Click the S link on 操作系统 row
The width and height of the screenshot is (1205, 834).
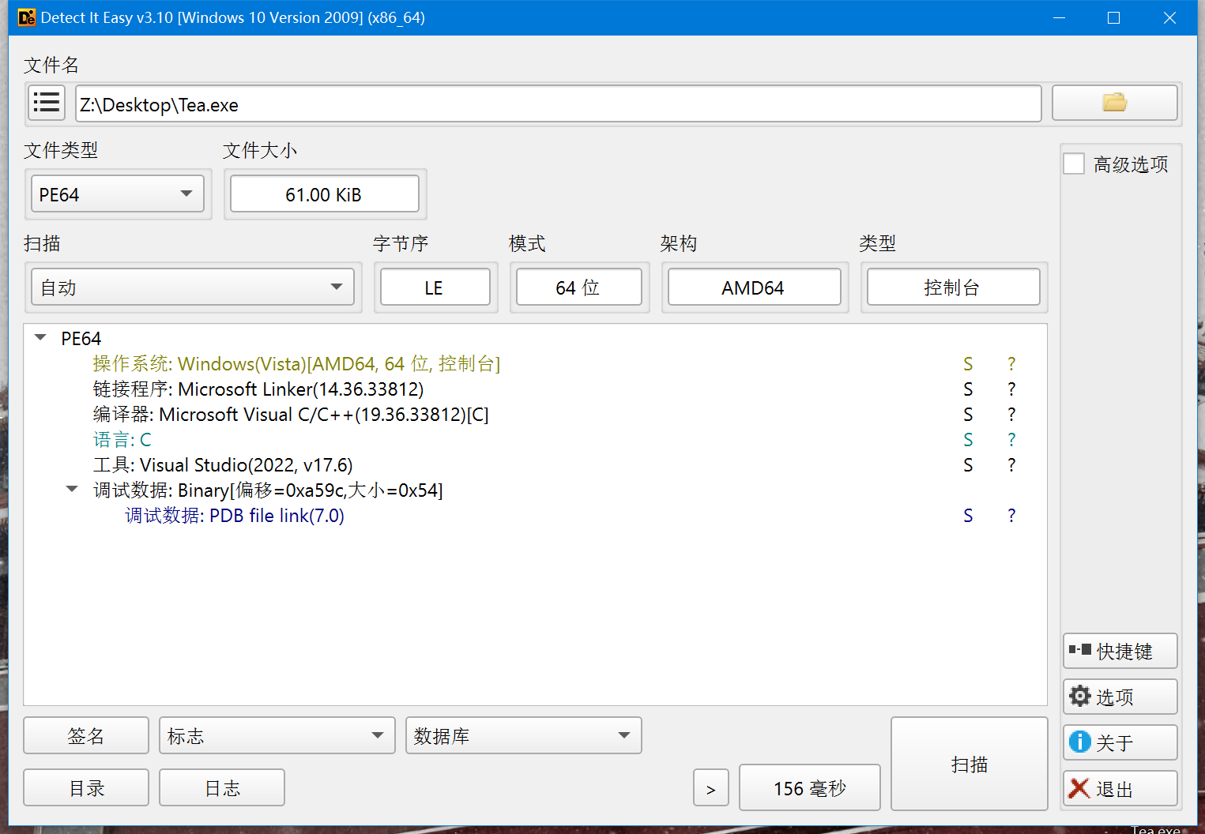click(968, 363)
